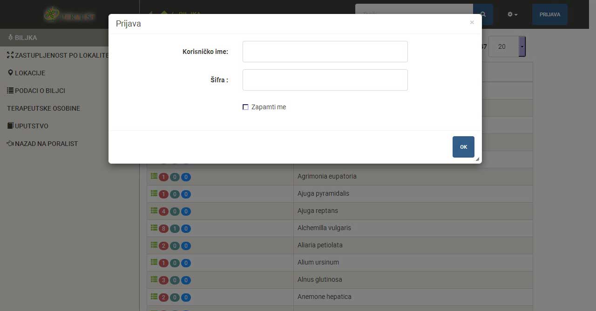Click blue badge for Alium ursinum
Screen dimensions: 596x311
click(x=186, y=263)
